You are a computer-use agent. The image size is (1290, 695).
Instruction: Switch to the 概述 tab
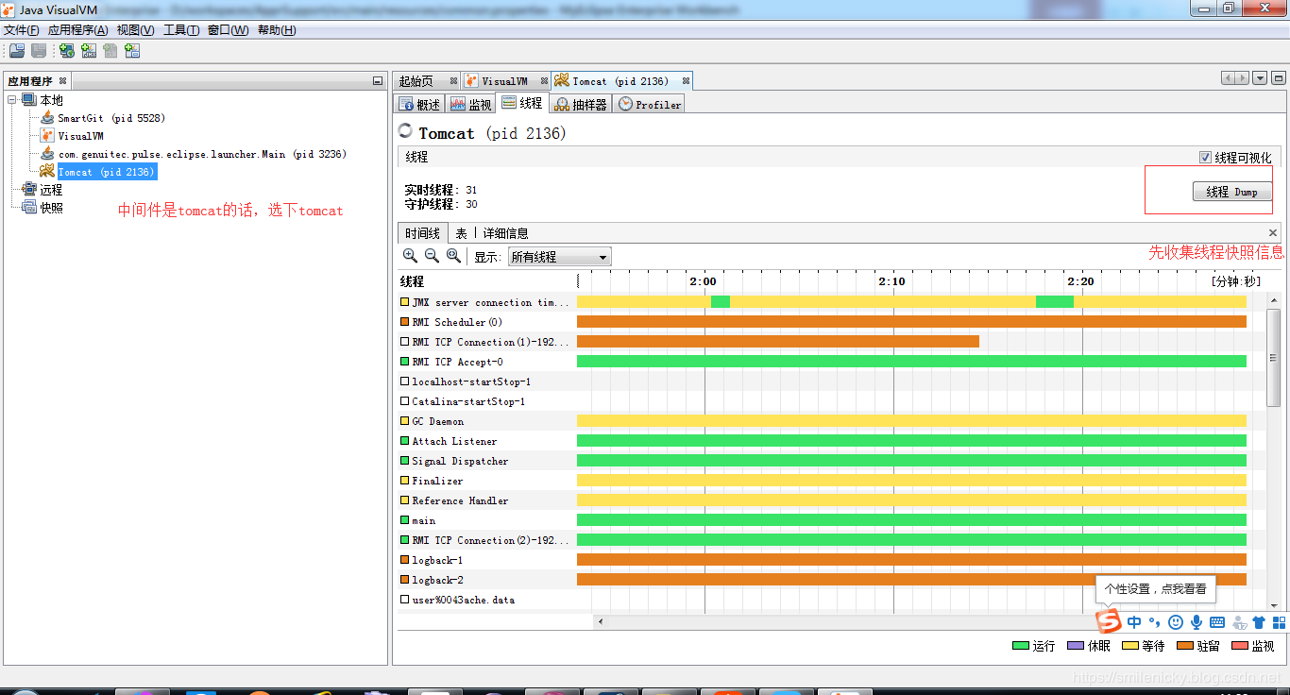pyautogui.click(x=419, y=105)
